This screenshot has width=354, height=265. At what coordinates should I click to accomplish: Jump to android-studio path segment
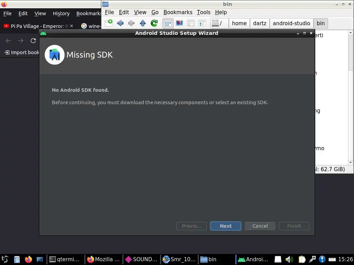(x=291, y=23)
